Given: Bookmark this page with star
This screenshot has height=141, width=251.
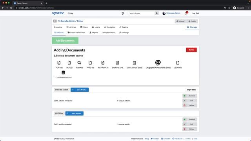Looking at the screenshot, I should coord(229,8).
